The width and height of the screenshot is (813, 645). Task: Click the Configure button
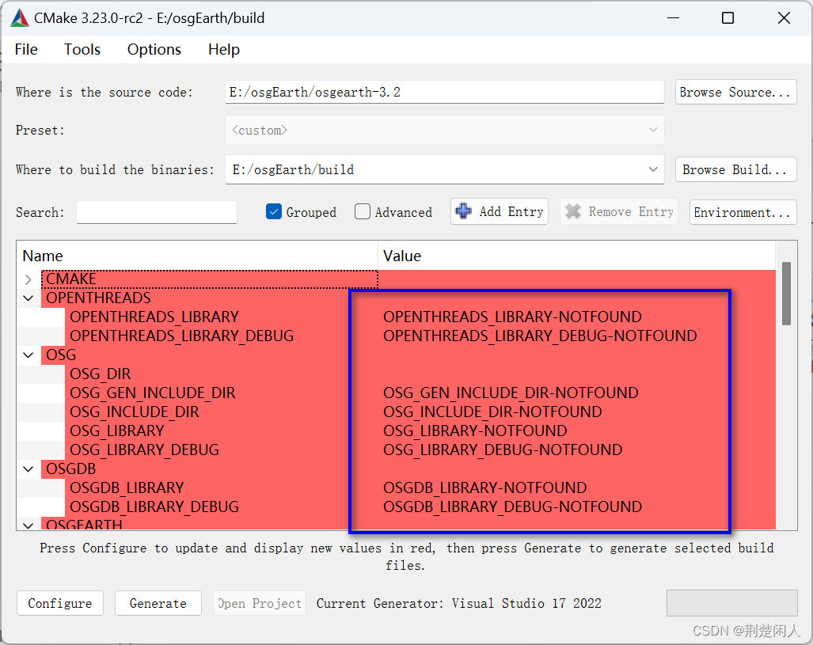click(x=60, y=603)
